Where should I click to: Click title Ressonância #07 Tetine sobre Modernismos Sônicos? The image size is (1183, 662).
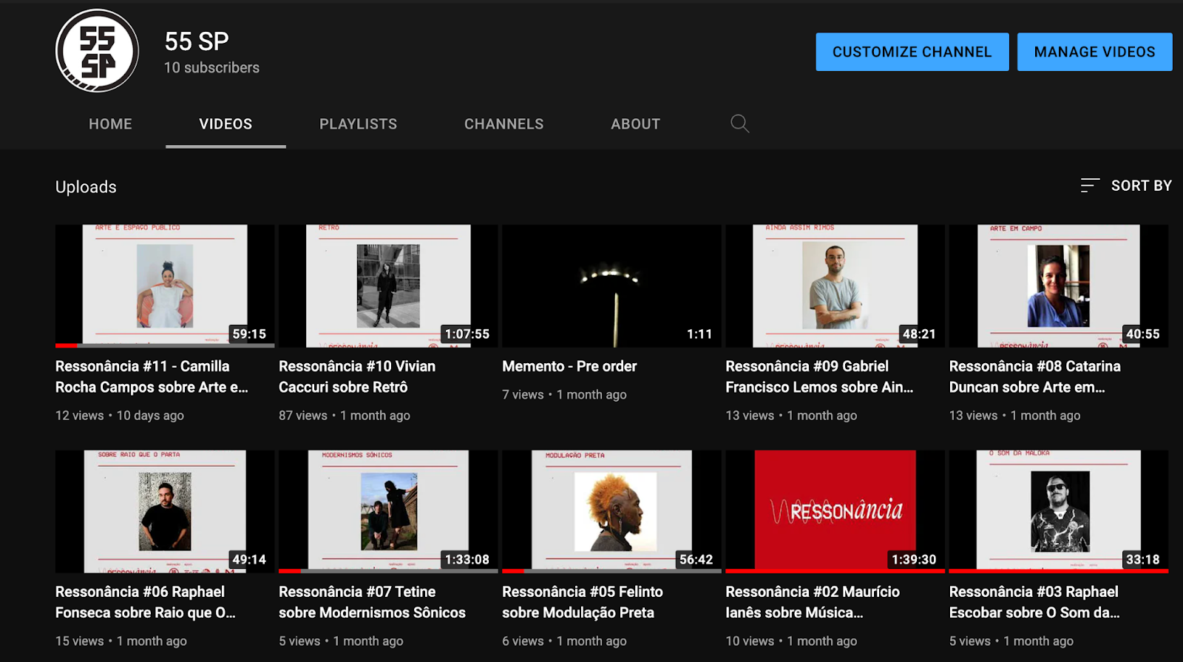372,602
